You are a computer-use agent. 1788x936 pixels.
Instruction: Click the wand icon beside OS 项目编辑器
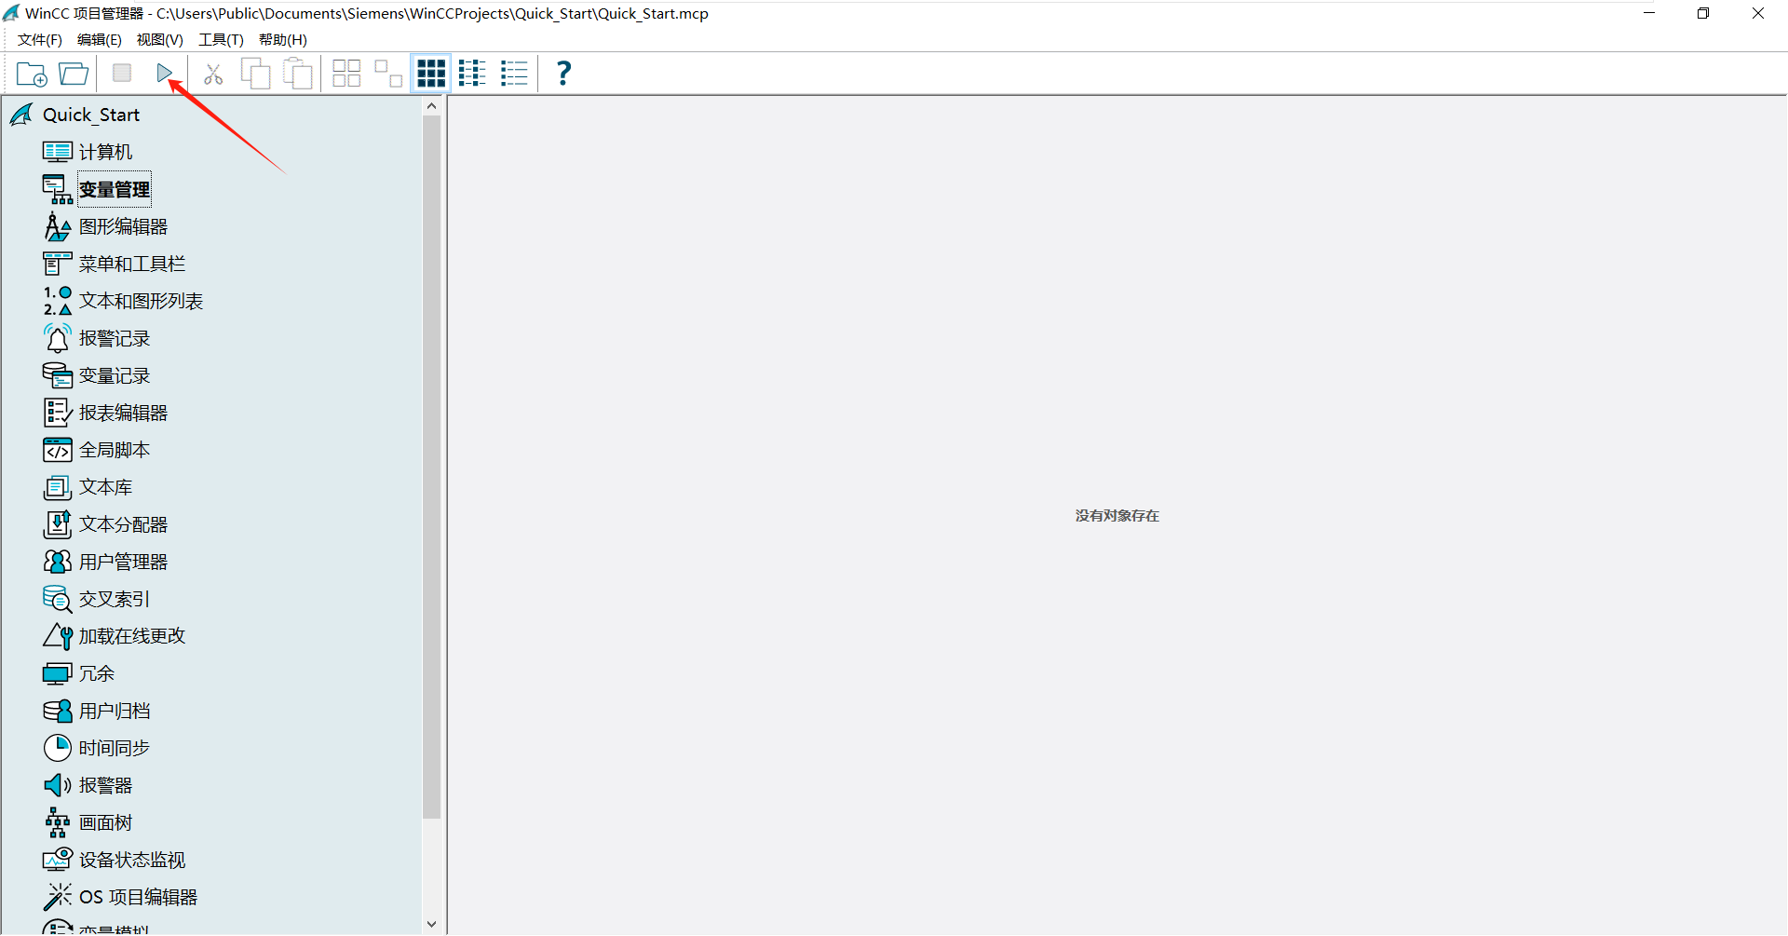(58, 897)
